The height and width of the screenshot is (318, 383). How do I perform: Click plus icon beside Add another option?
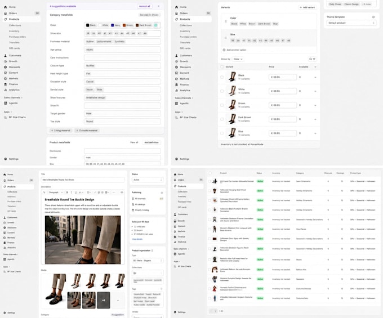tap(224, 50)
